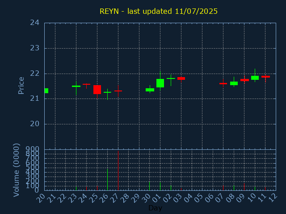
Task: Select the red candlestick at day 27
Action: [x=118, y=91]
